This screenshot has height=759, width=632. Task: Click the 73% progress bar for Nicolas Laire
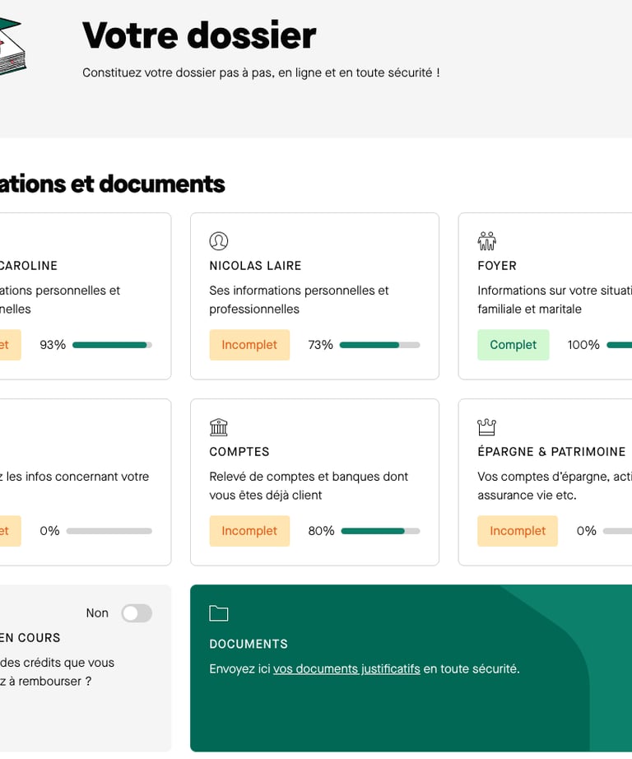tap(380, 345)
